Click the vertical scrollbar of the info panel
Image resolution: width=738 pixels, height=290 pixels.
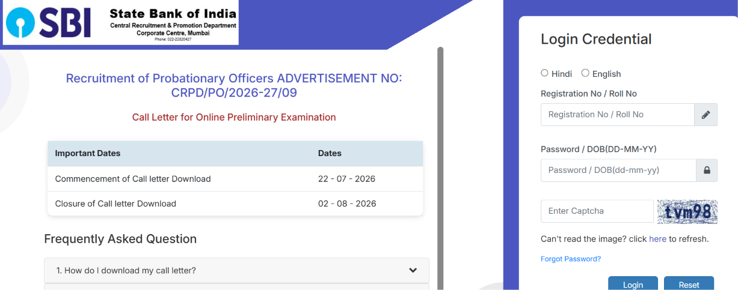coord(440,168)
